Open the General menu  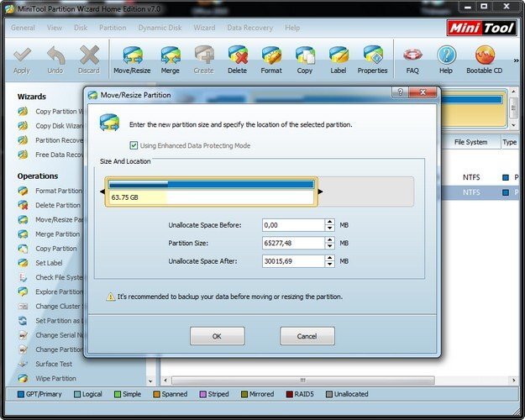pos(23,28)
